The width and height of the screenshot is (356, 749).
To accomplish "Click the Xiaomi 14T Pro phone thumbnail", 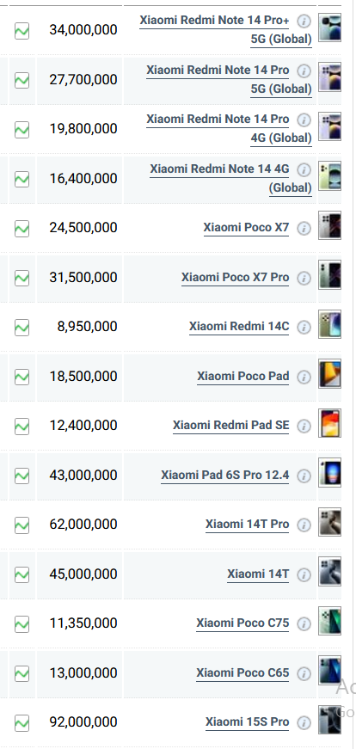I will coord(329,522).
